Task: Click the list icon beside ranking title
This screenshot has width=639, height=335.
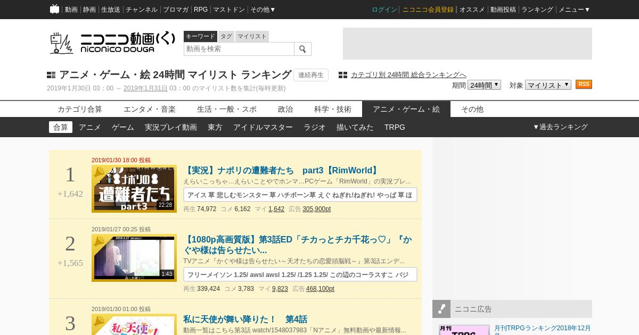Action: tap(51, 75)
